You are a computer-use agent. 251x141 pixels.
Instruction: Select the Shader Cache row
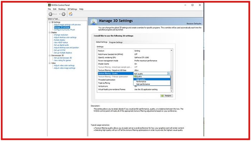[134, 64]
